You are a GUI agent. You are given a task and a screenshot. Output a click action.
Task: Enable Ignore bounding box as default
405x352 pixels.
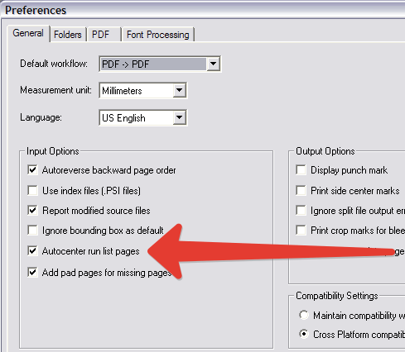[x=32, y=230]
